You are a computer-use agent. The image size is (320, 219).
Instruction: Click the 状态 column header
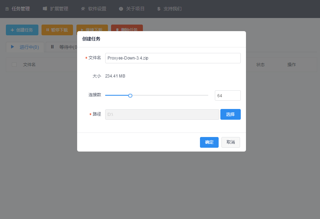pos(260,65)
